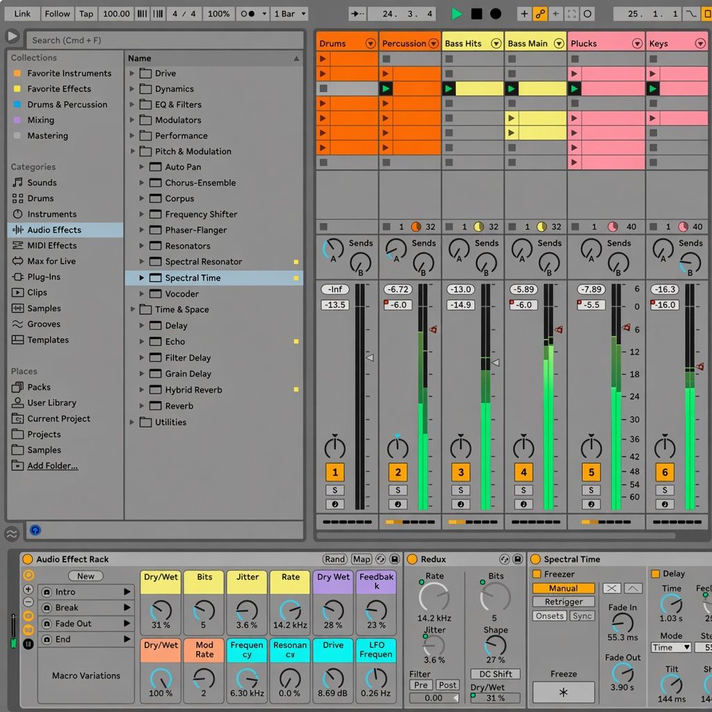
Task: Expand the Hybrid Reverb device
Action: [142, 390]
